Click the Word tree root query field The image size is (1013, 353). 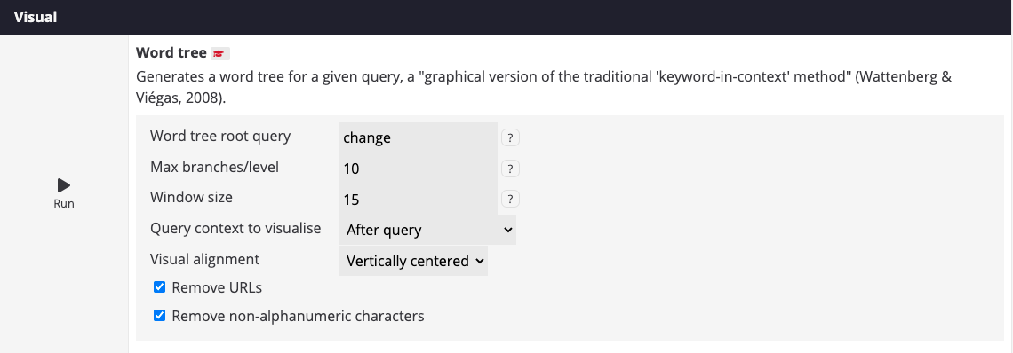tap(418, 137)
